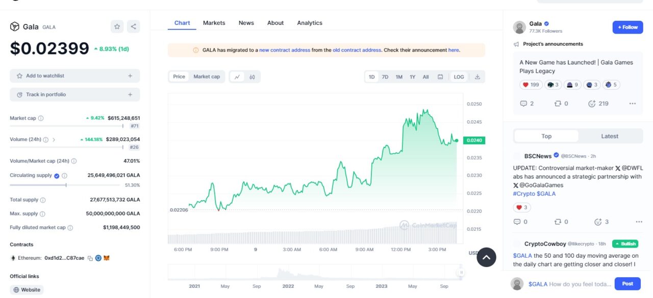Open the Analytics tab
Screen dimensions: 653x298
pyautogui.click(x=310, y=23)
